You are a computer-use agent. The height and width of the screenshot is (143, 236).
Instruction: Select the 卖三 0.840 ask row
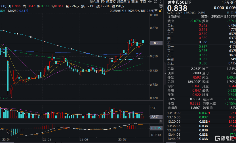pos(201,34)
